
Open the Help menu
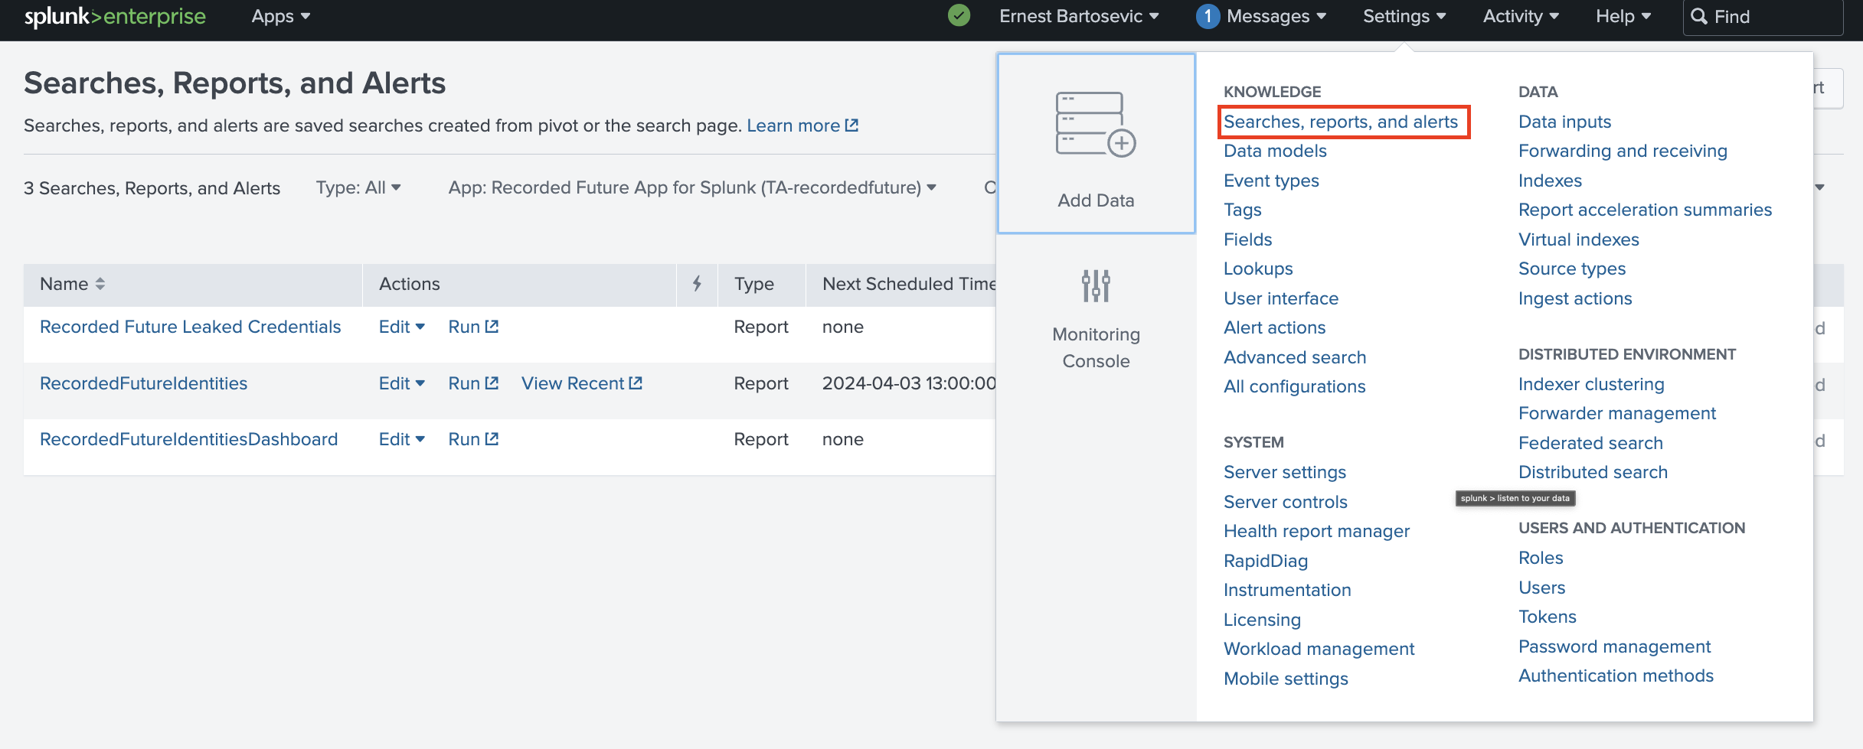[1623, 17]
